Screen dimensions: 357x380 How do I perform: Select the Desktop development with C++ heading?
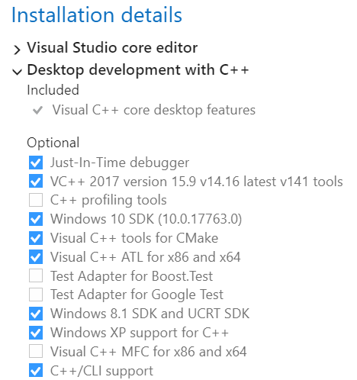click(x=138, y=70)
